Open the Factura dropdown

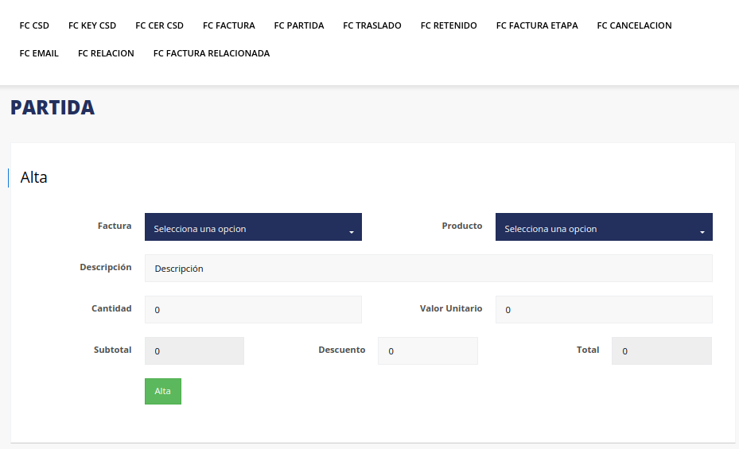click(x=253, y=227)
